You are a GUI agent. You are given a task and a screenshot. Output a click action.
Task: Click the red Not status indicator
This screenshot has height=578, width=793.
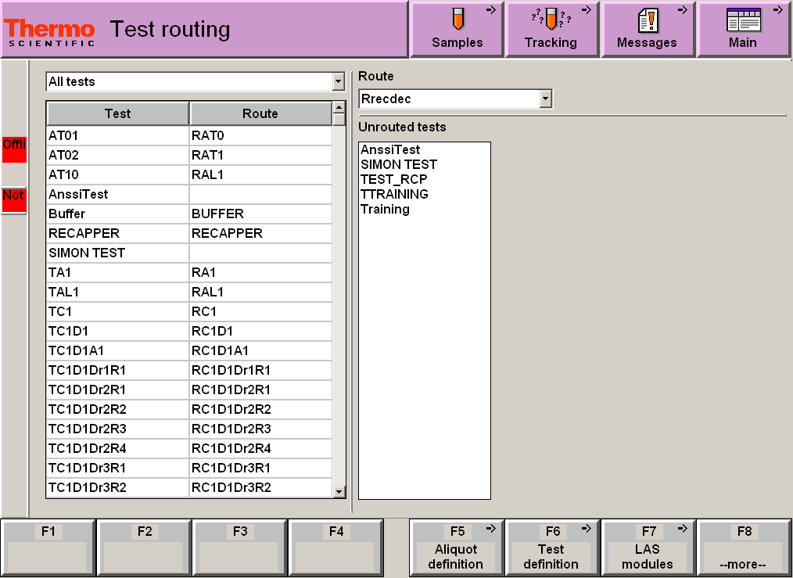(13, 197)
